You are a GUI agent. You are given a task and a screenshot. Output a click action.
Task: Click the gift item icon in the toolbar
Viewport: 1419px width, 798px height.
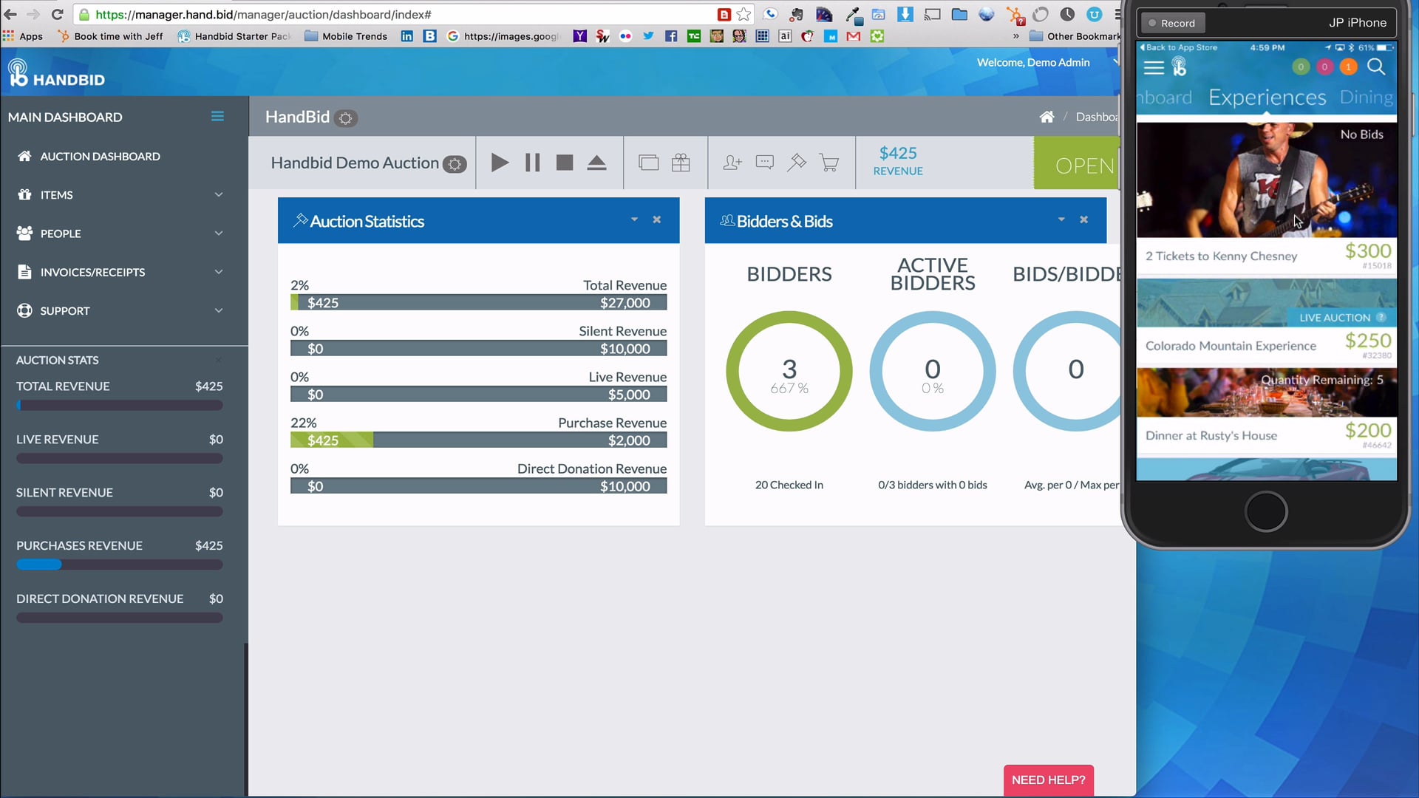[x=681, y=163]
